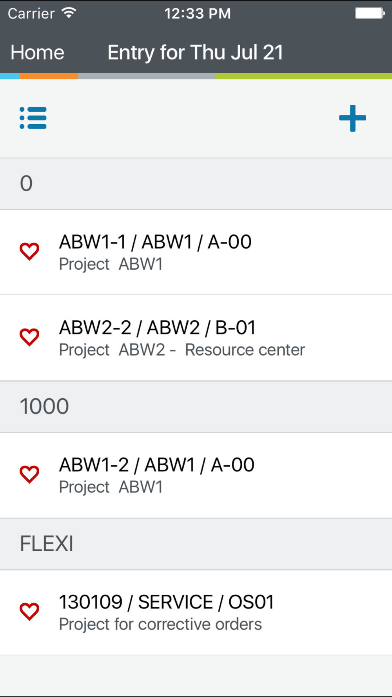This screenshot has width=392, height=697.
Task: Toggle favorite heart for ABW1-1 entry
Action: tap(29, 251)
